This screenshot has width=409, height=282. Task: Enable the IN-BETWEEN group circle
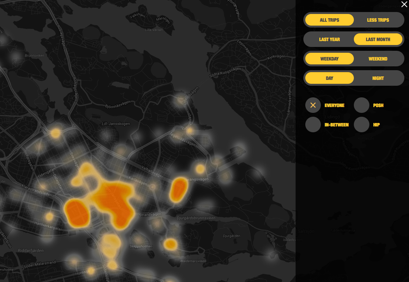pyautogui.click(x=313, y=125)
